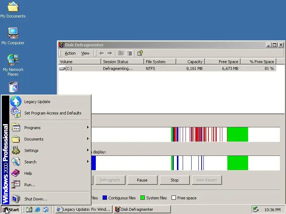This screenshot has height=214, width=286.
Task: Switch to Legacy Update taskbar window
Action: [x=84, y=209]
